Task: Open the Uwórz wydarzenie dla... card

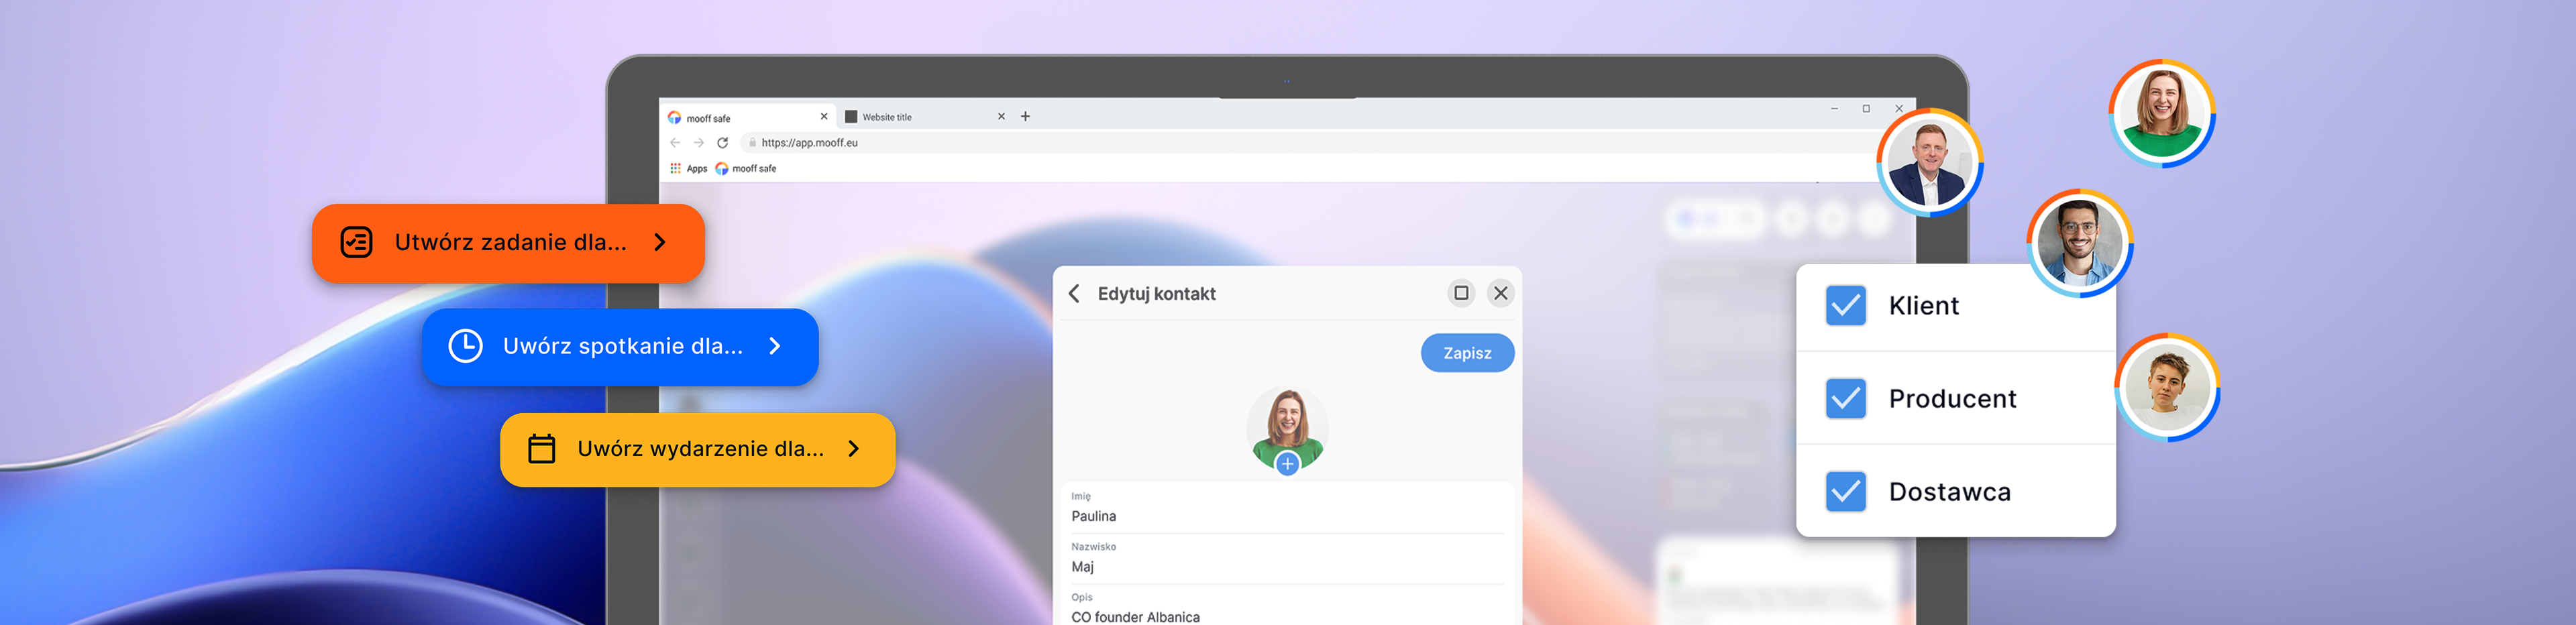Action: (x=697, y=450)
